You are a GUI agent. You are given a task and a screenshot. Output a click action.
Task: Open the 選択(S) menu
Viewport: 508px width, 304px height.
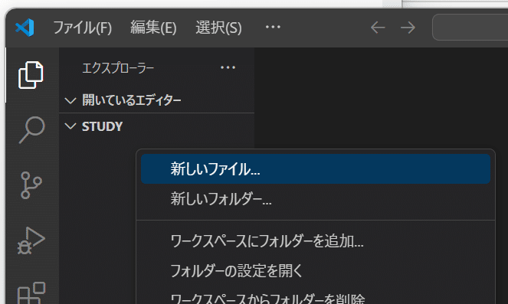coord(218,28)
